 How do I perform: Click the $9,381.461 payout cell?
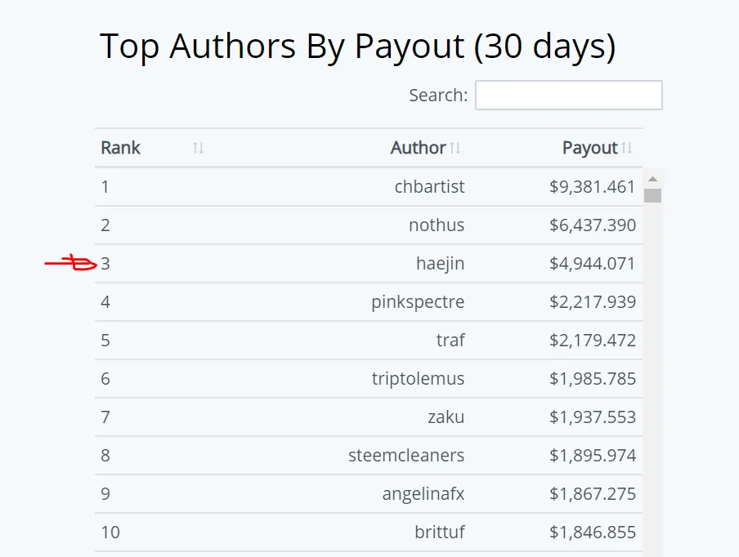(593, 187)
